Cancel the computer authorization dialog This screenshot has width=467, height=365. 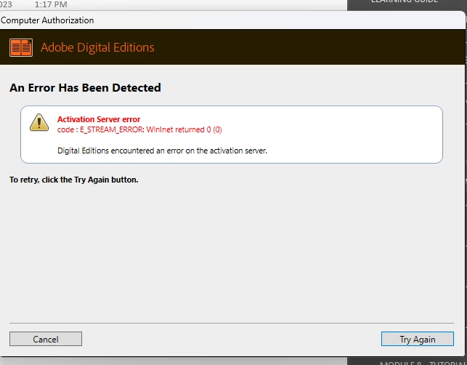(x=46, y=339)
